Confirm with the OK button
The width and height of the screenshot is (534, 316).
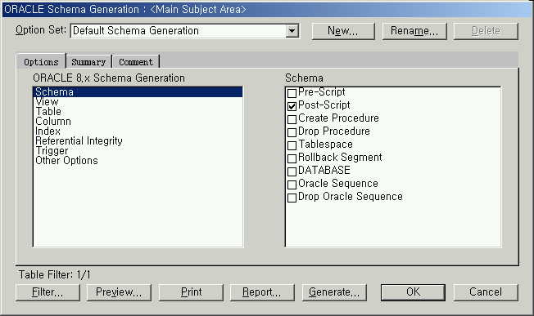point(413,292)
